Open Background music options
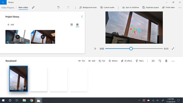Image resolution: width=183 pixels, height=103 pixels. (x=88, y=8)
